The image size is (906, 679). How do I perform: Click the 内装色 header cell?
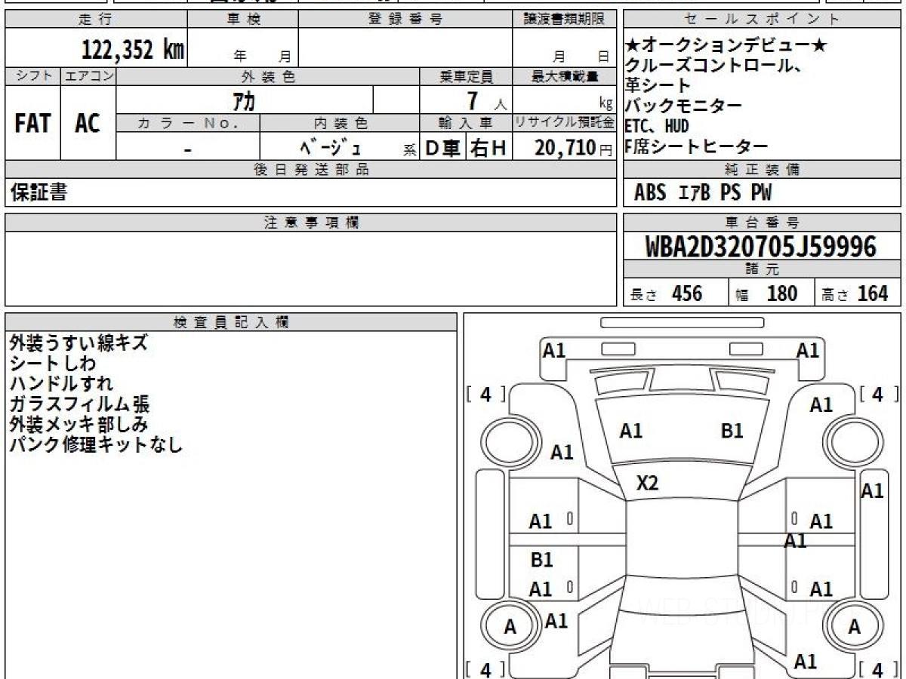point(340,123)
